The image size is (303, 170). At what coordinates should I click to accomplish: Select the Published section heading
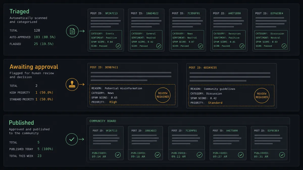point(21,123)
